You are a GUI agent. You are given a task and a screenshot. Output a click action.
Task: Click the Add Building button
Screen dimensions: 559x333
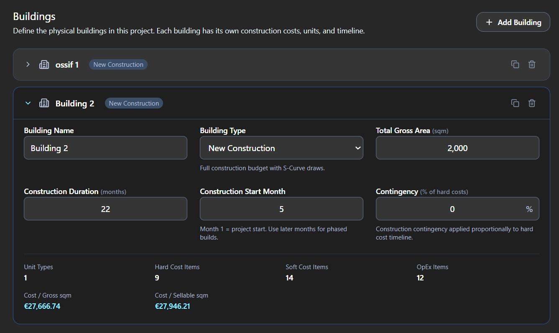coord(513,22)
